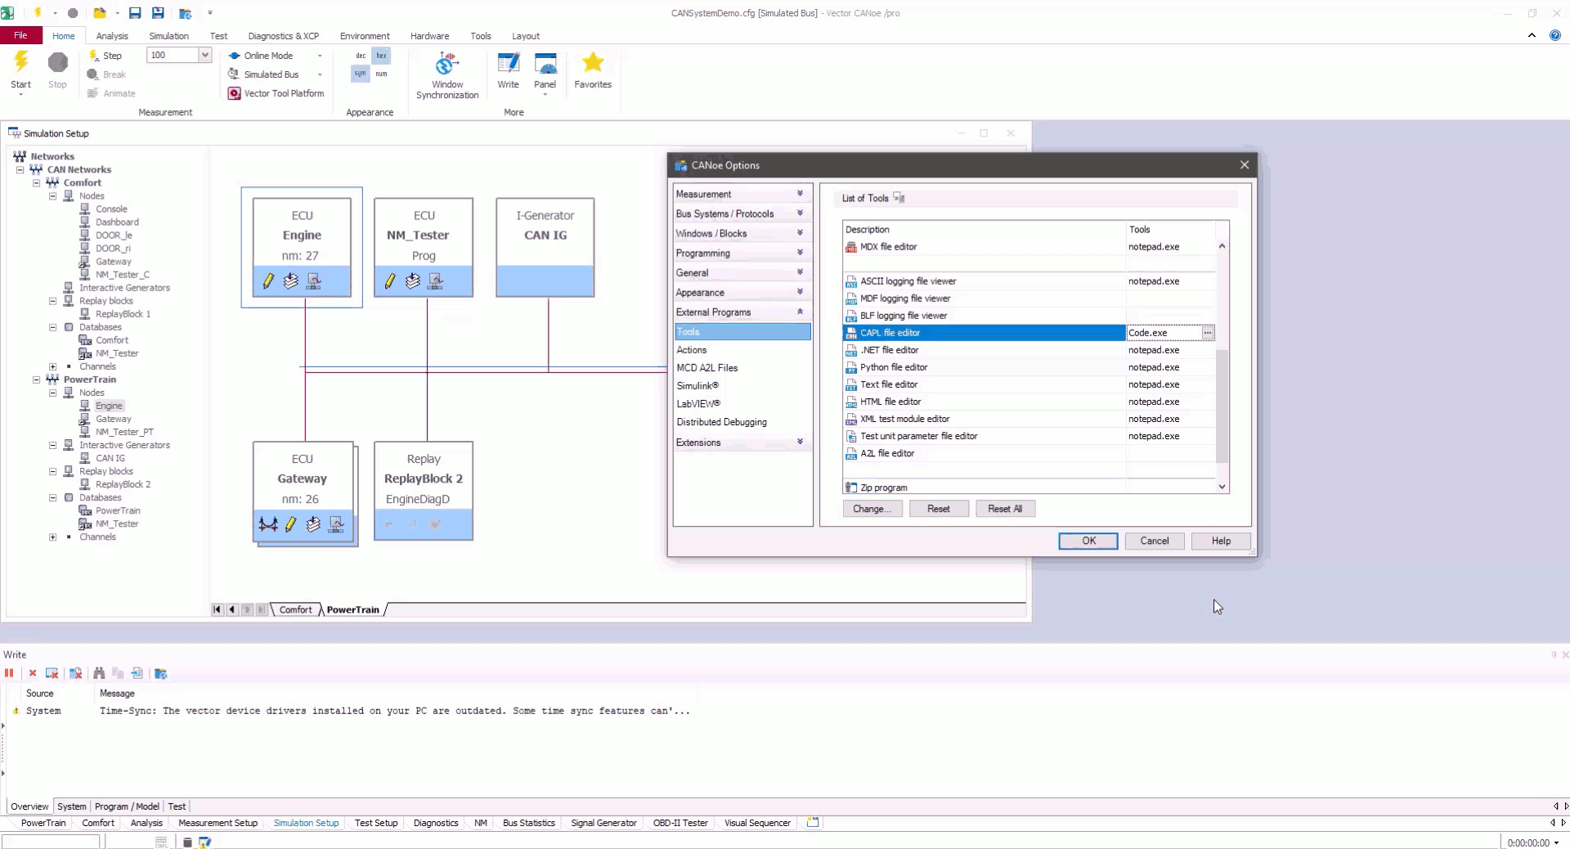The height and width of the screenshot is (849, 1570).
Task: Click the Code.exe tool input field
Action: pyautogui.click(x=1164, y=333)
